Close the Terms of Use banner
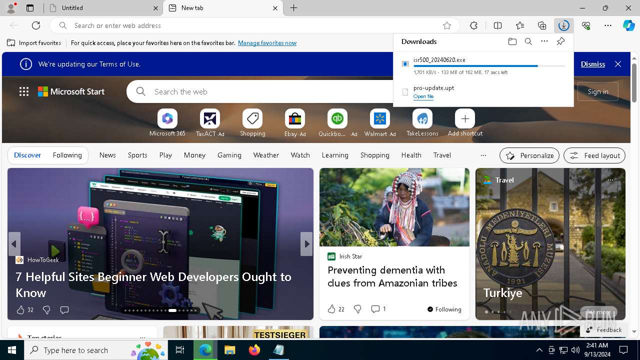640x360 pixels. pos(618,64)
